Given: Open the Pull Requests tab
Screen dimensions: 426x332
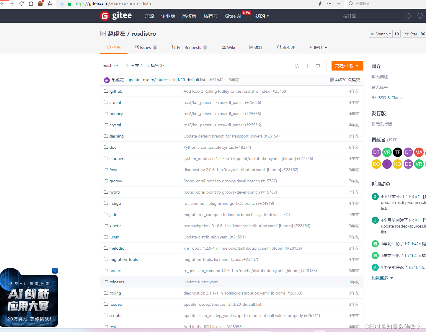Looking at the screenshot, I should 190,48.
